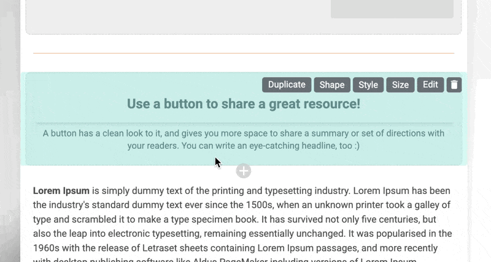Click the 'A button has a clean look' description
Screen dimensions: 491x262
click(244, 140)
